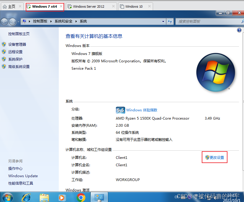The height and width of the screenshot is (202, 244).
Task: Open Windows Media Player on taskbar
Action: (x=62, y=198)
